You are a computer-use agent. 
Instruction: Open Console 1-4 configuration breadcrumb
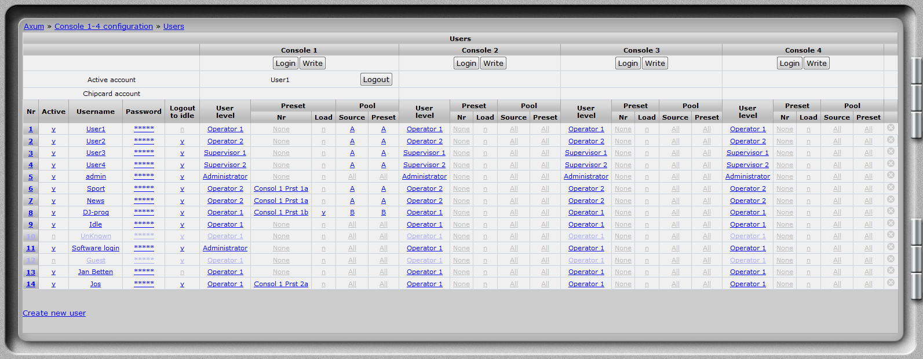tap(104, 27)
